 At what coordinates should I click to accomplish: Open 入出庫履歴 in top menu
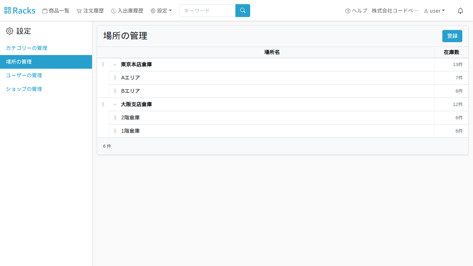[x=127, y=11]
